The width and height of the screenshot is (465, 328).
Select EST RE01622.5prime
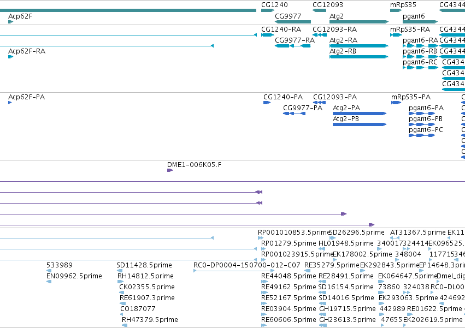(x=434, y=309)
